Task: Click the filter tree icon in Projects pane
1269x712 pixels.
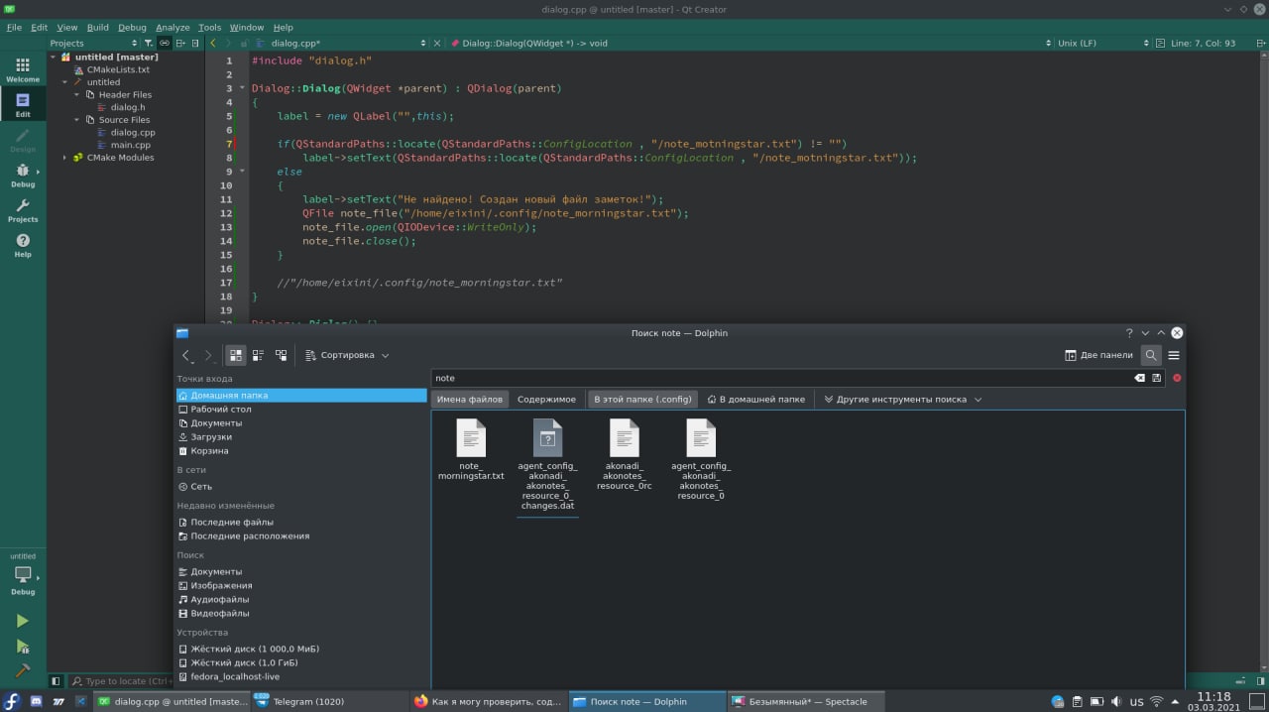Action: [x=148, y=44]
